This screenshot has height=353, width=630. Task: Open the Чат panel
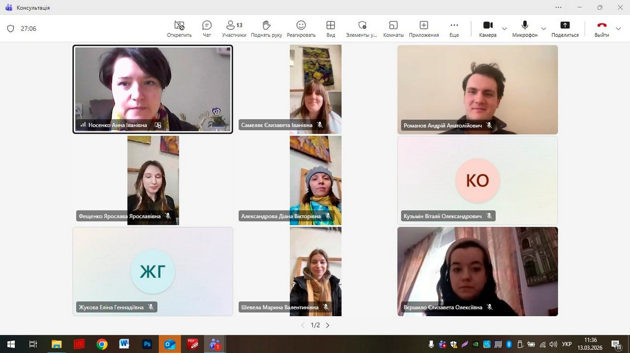pyautogui.click(x=207, y=28)
